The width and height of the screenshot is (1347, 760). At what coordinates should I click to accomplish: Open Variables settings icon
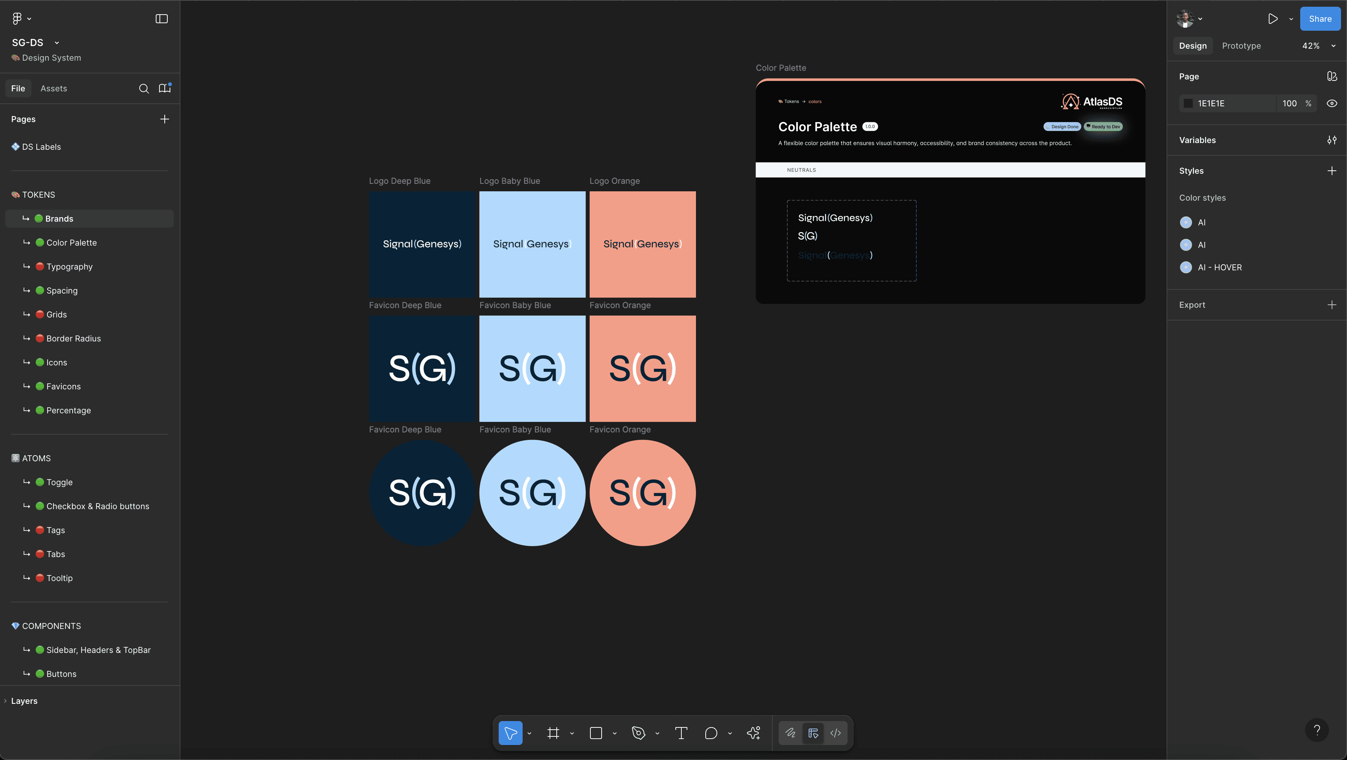(x=1331, y=140)
